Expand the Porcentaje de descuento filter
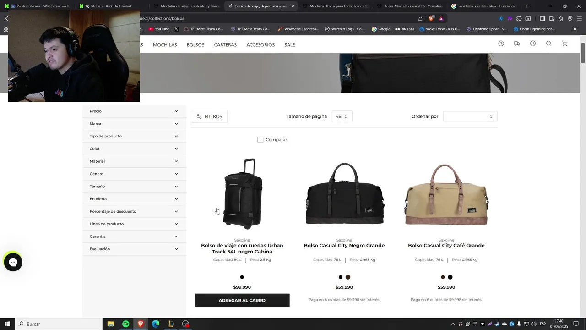The height and width of the screenshot is (330, 586). 134,211
